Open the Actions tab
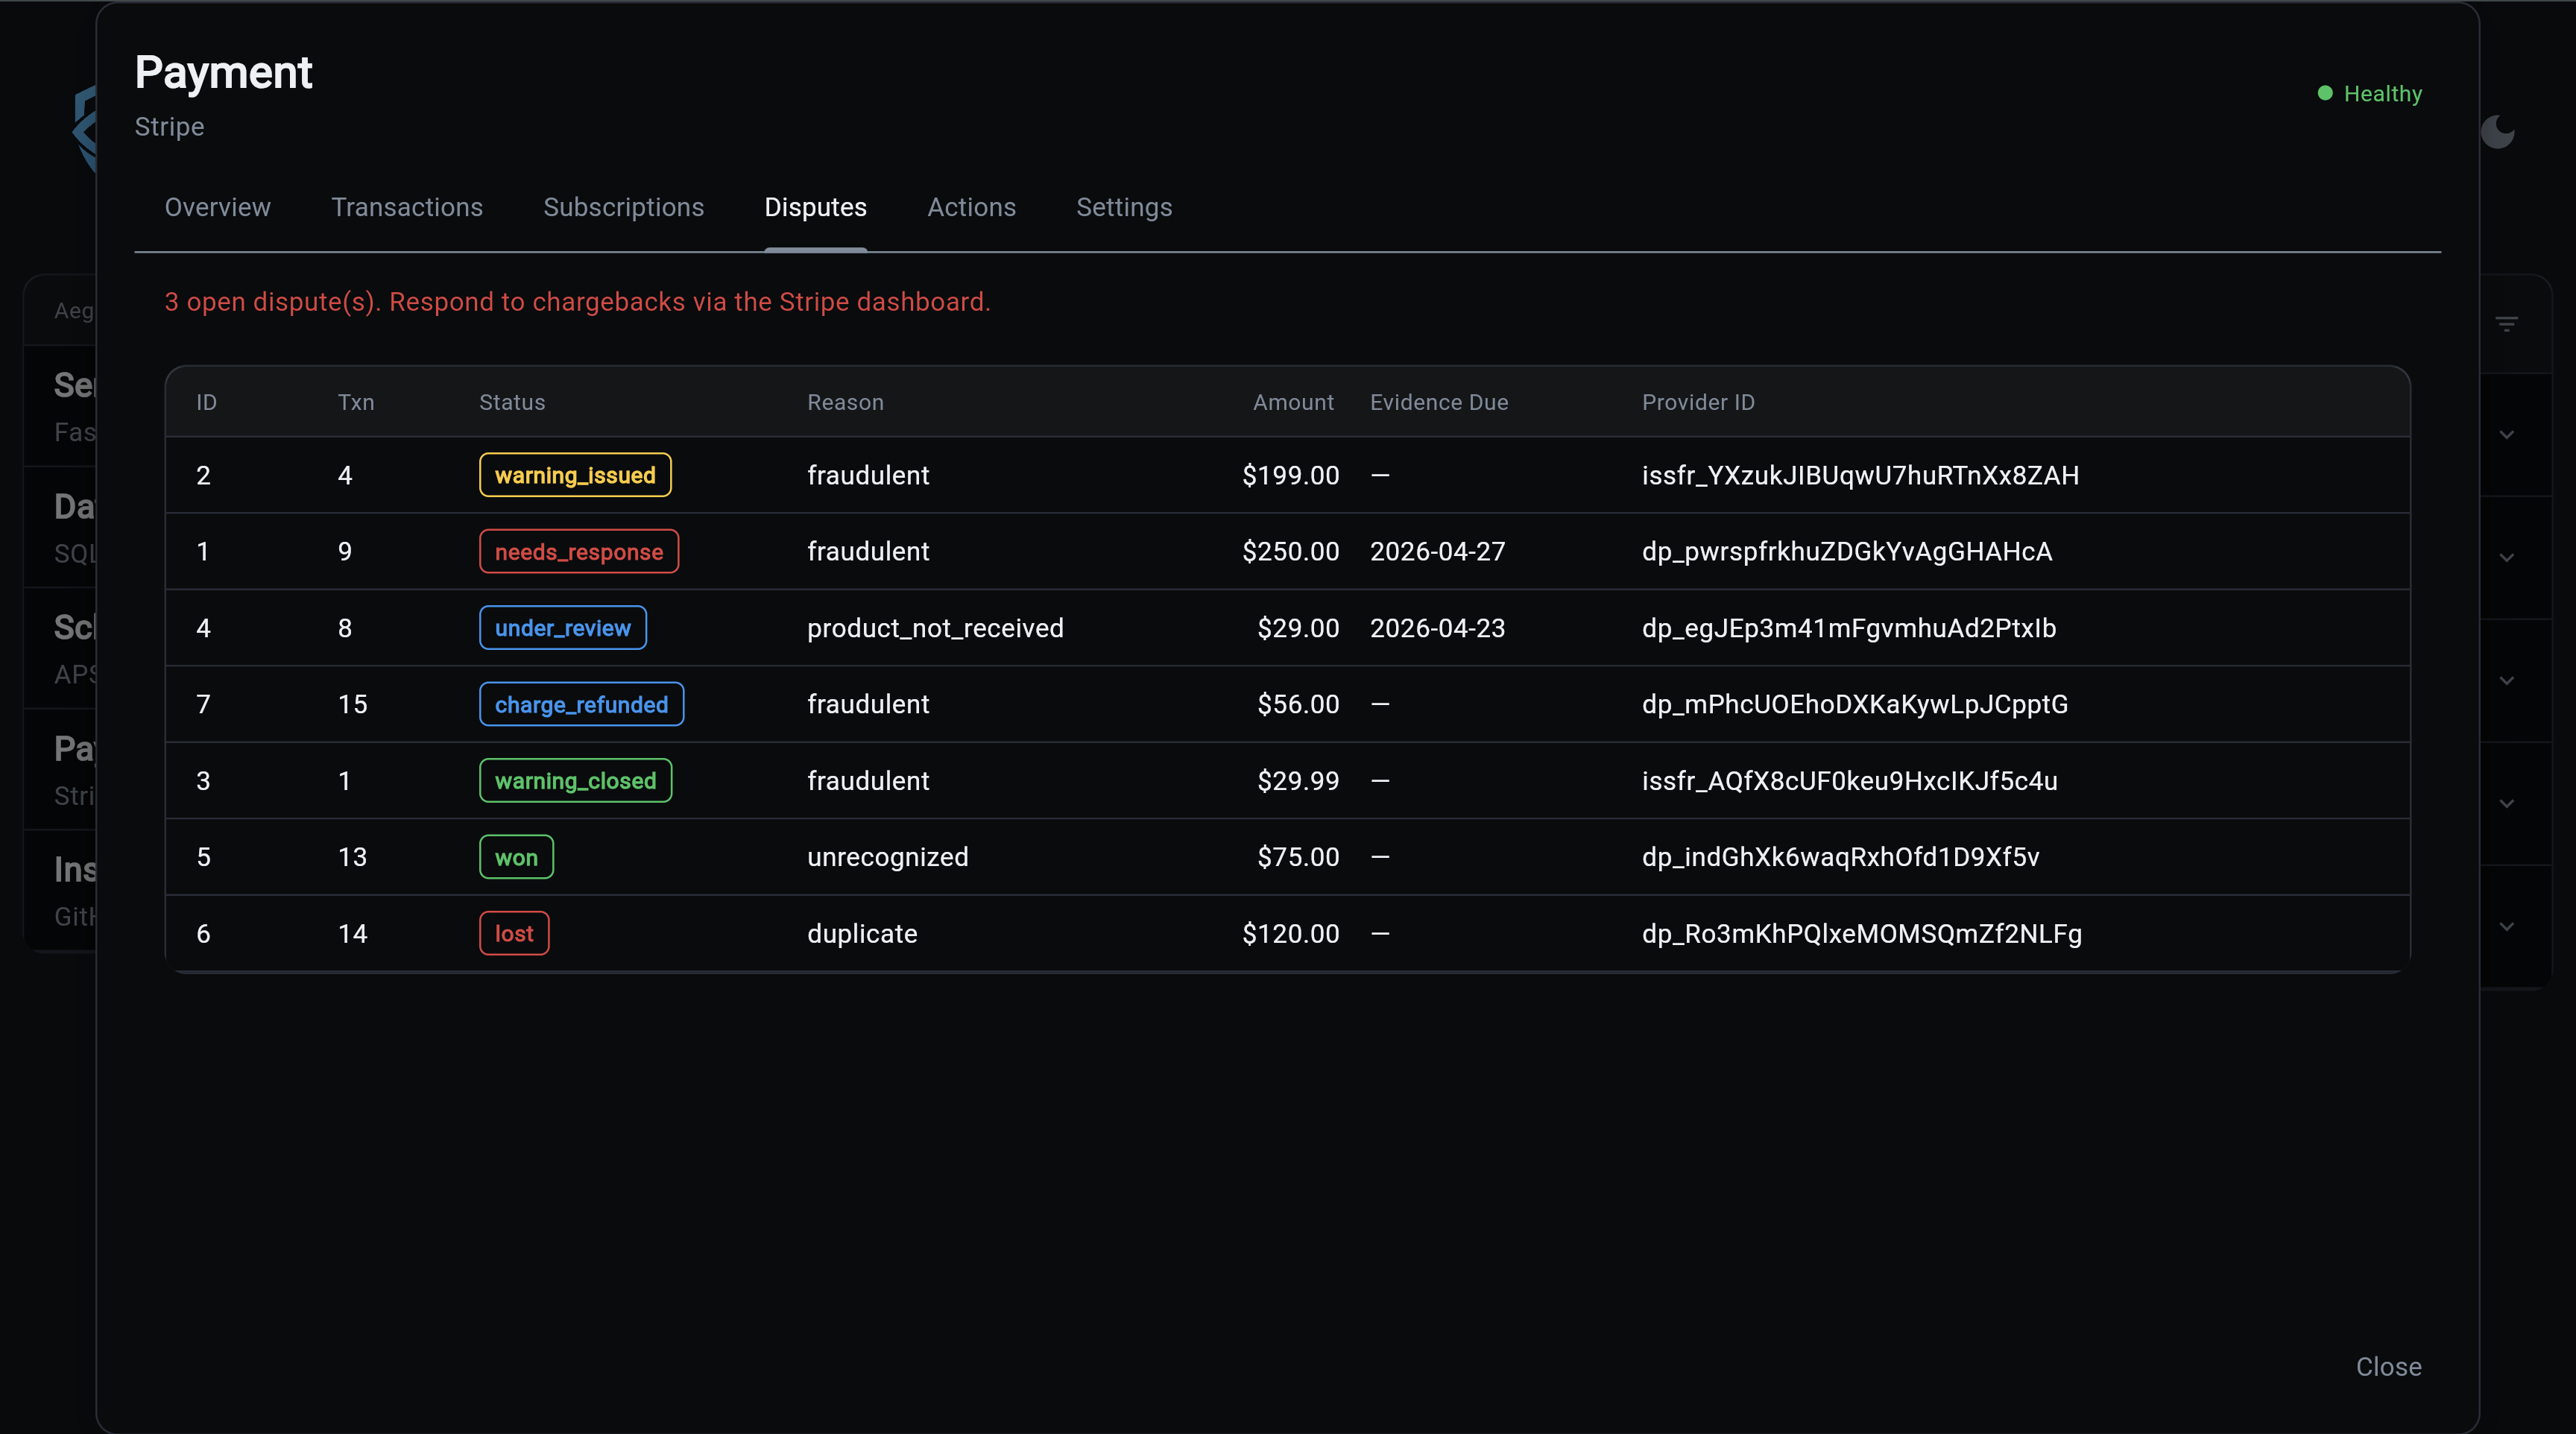 point(971,207)
